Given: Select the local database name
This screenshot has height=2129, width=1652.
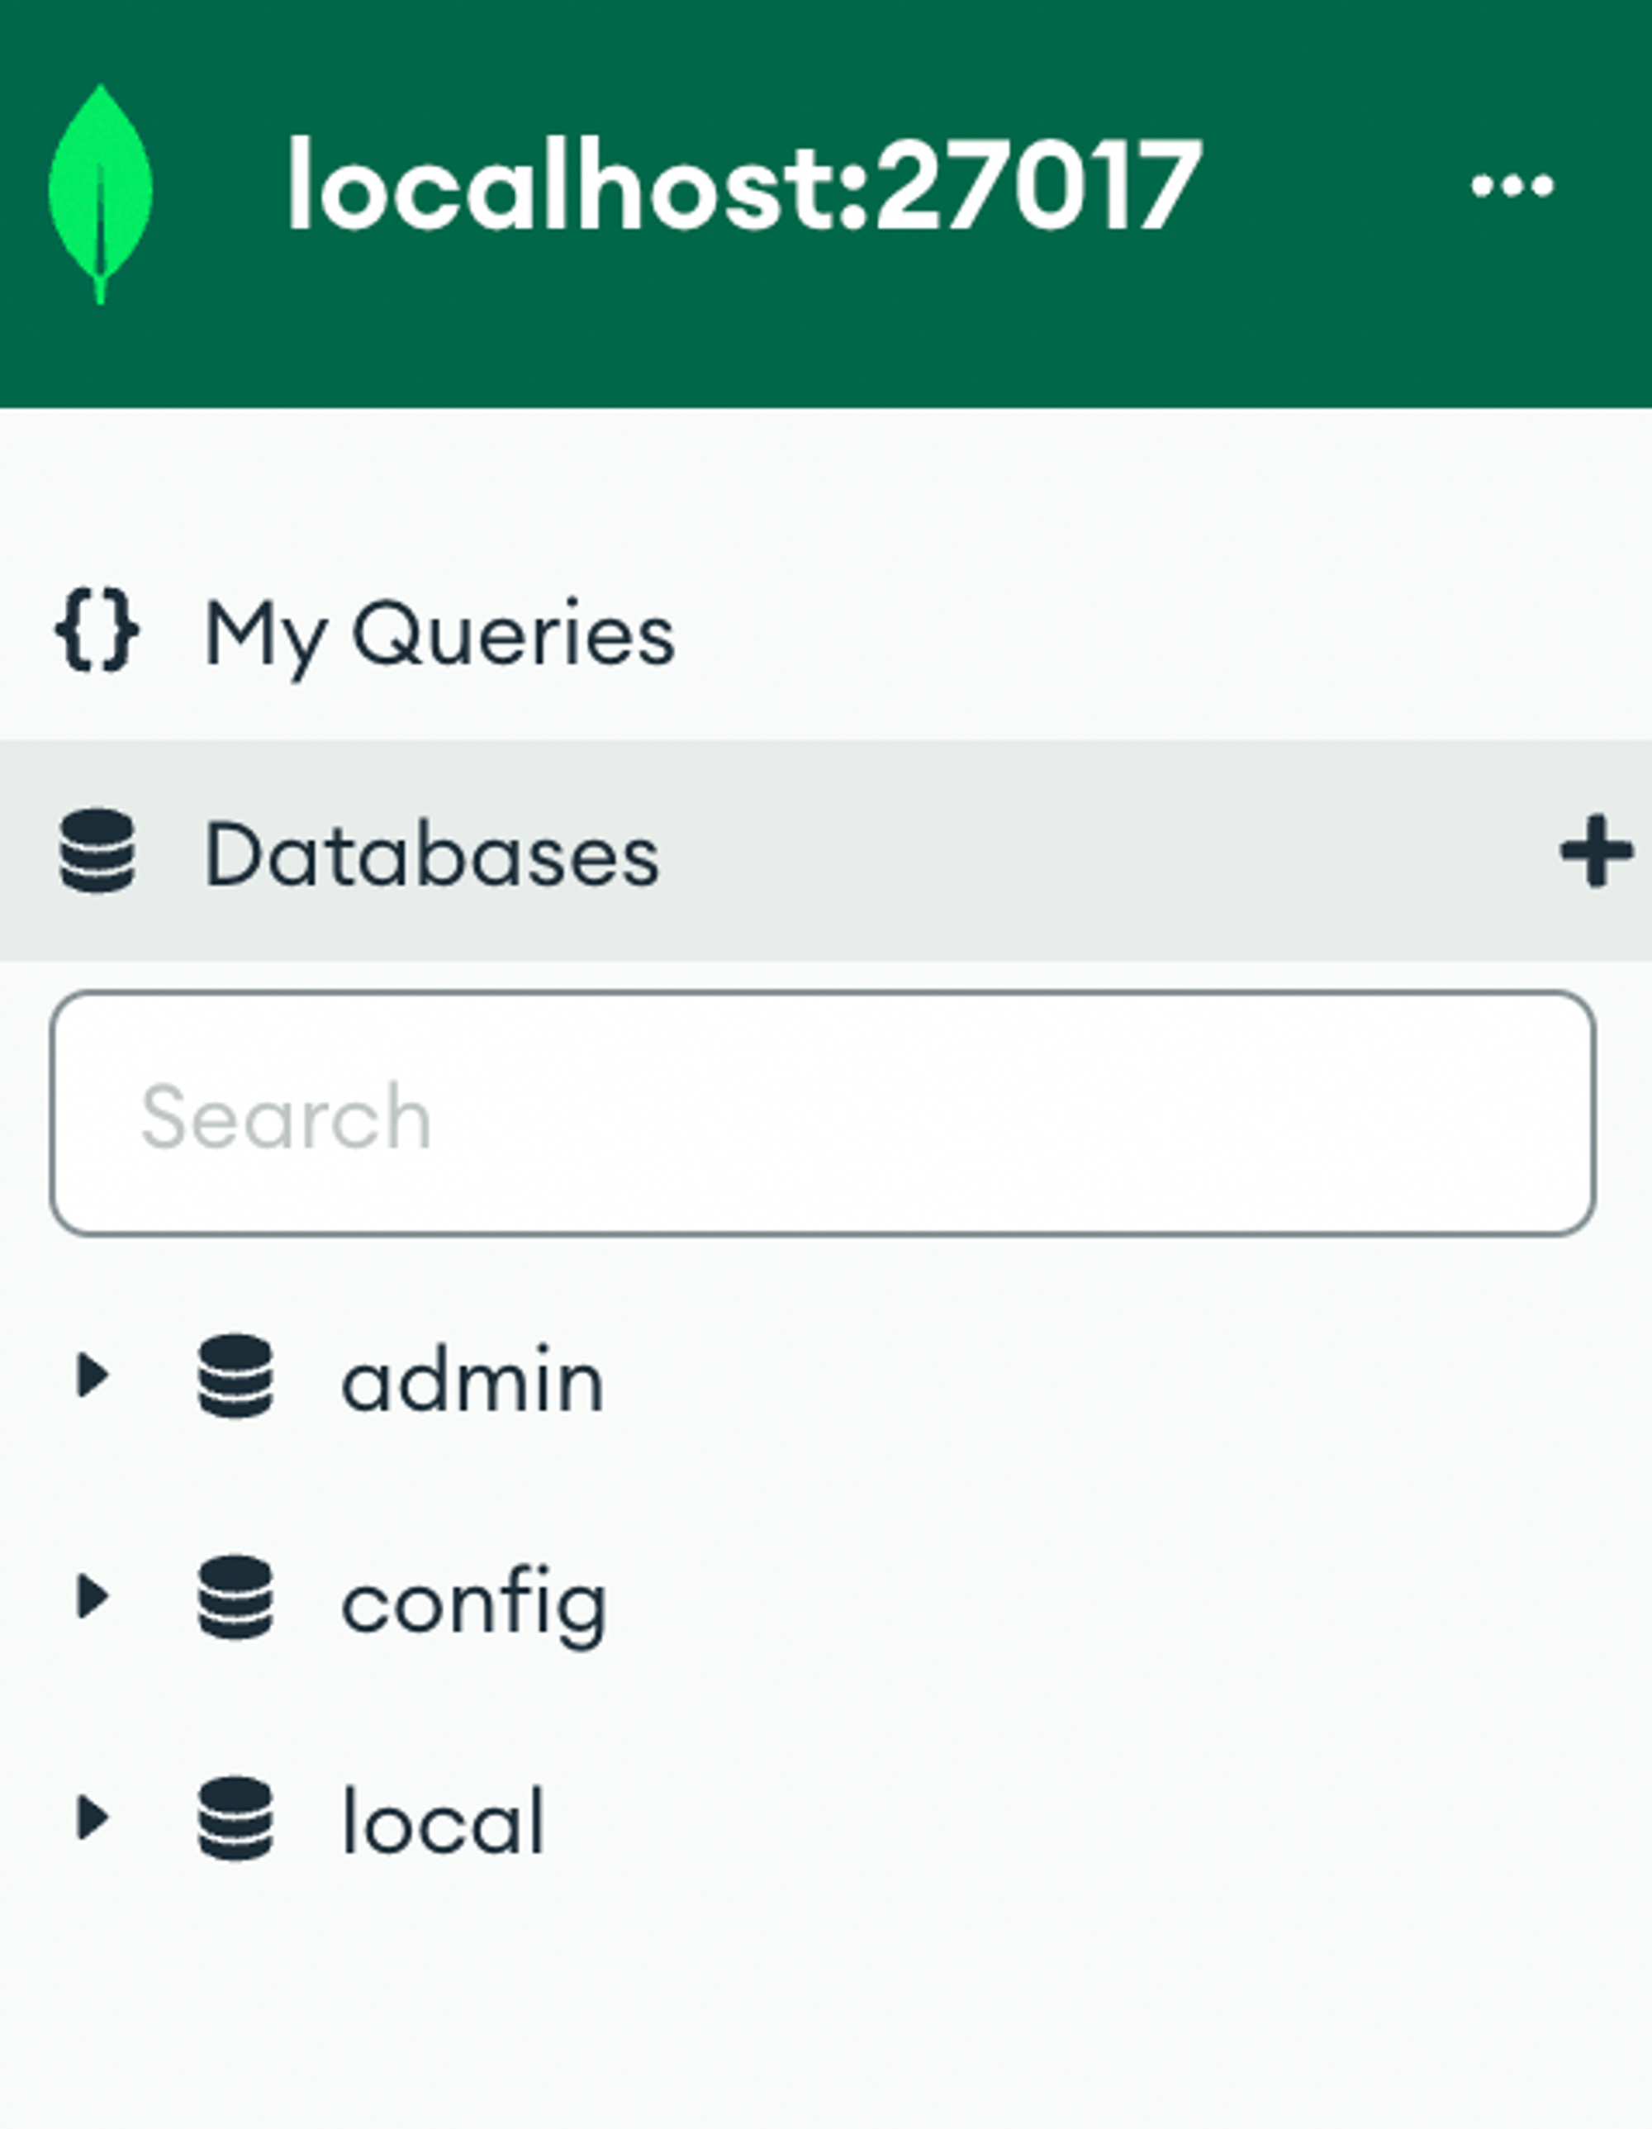Looking at the screenshot, I should [443, 1821].
